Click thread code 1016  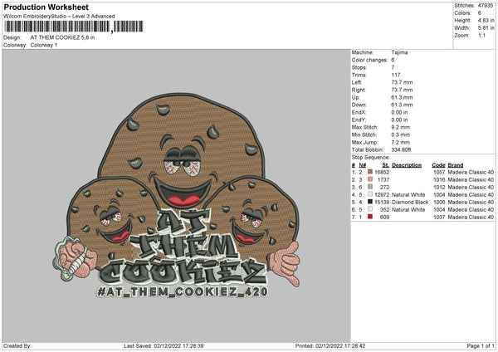click(x=439, y=180)
